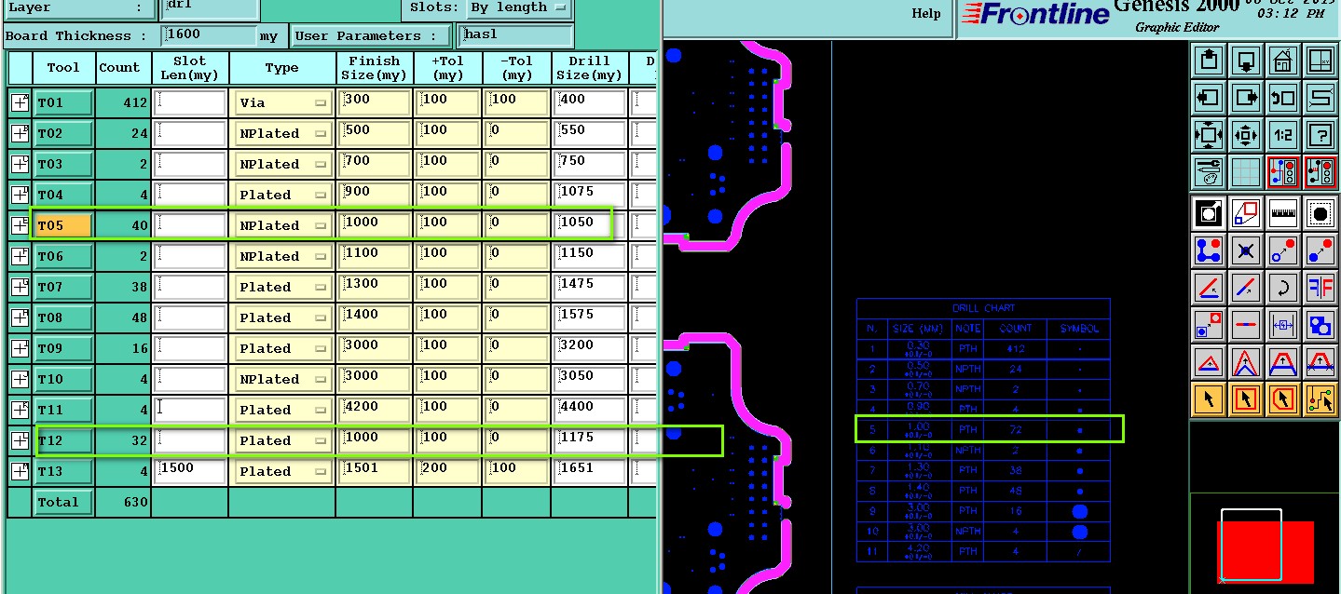
Task: Click the Count column header
Action: tap(119, 67)
